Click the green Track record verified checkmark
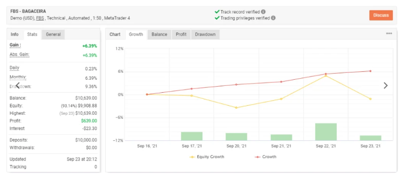The image size is (402, 181). [x=217, y=12]
